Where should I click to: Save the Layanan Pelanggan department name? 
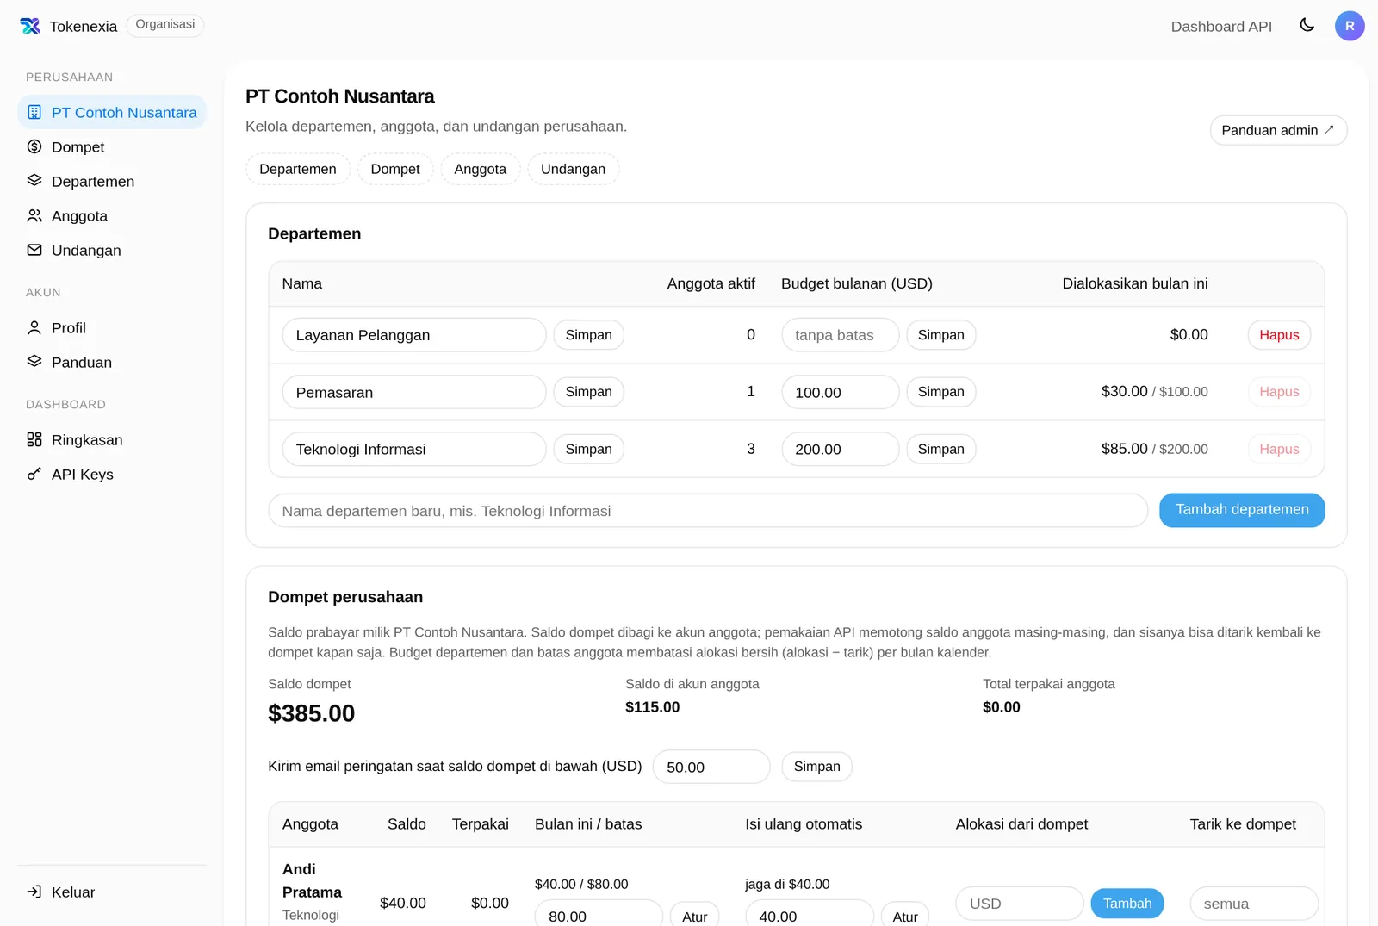(x=589, y=335)
